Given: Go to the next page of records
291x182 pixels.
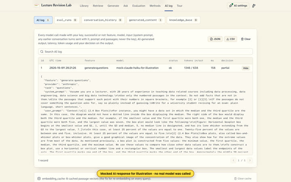Looking at the screenshot, I should pyautogui.click(x=250, y=161).
